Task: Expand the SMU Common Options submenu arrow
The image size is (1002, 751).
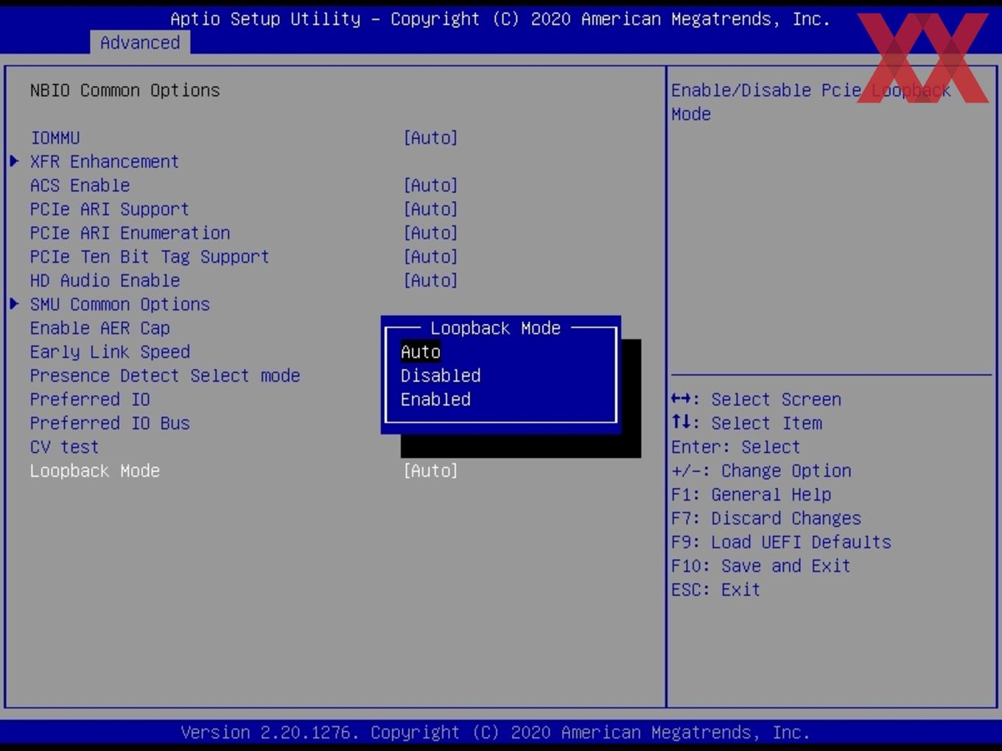Action: [14, 304]
